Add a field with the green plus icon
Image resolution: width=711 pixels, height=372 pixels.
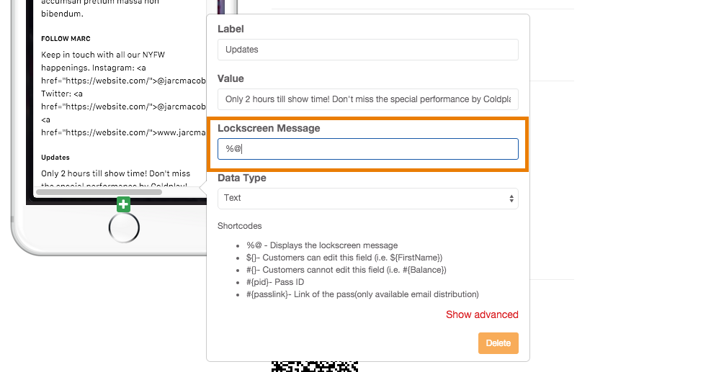click(123, 204)
